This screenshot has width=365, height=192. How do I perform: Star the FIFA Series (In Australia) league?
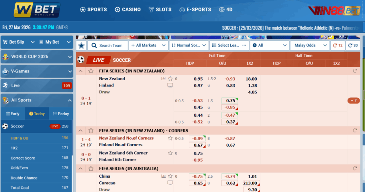point(91,168)
